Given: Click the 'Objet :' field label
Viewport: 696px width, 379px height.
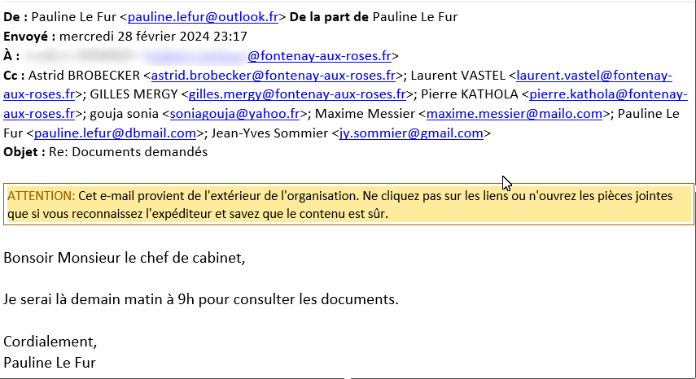Looking at the screenshot, I should click(x=24, y=152).
